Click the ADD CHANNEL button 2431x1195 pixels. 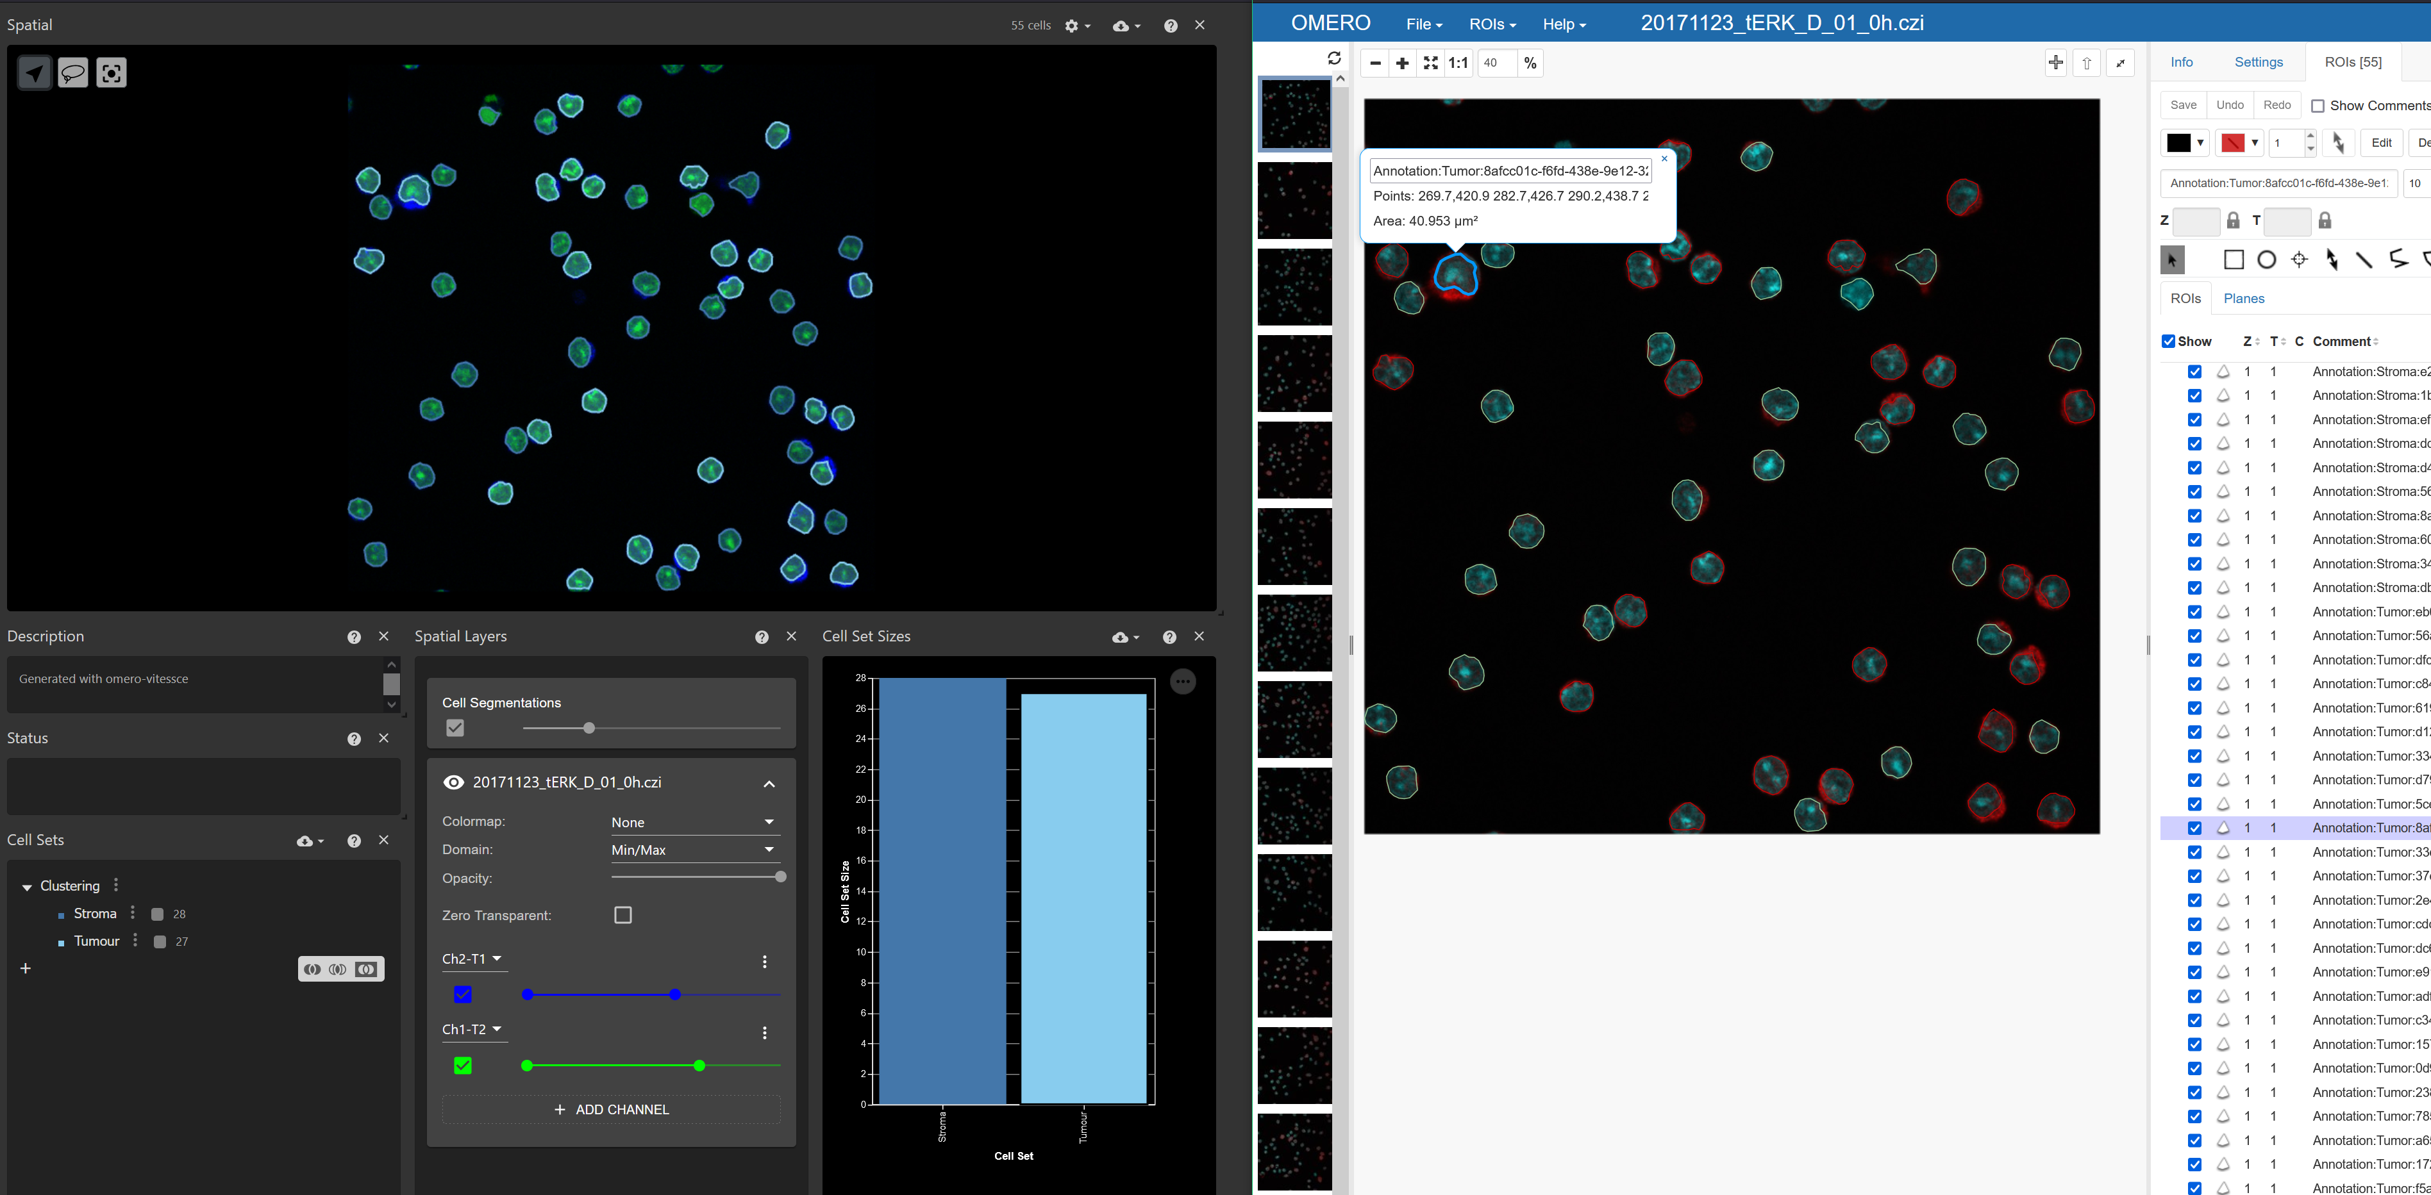click(612, 1109)
